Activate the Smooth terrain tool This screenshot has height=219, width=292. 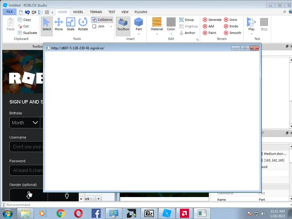(233, 33)
